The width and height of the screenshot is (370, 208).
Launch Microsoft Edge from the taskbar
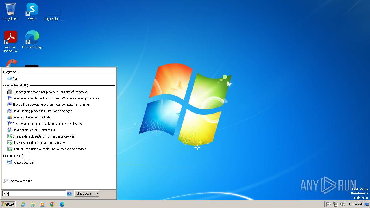(x=62, y=204)
